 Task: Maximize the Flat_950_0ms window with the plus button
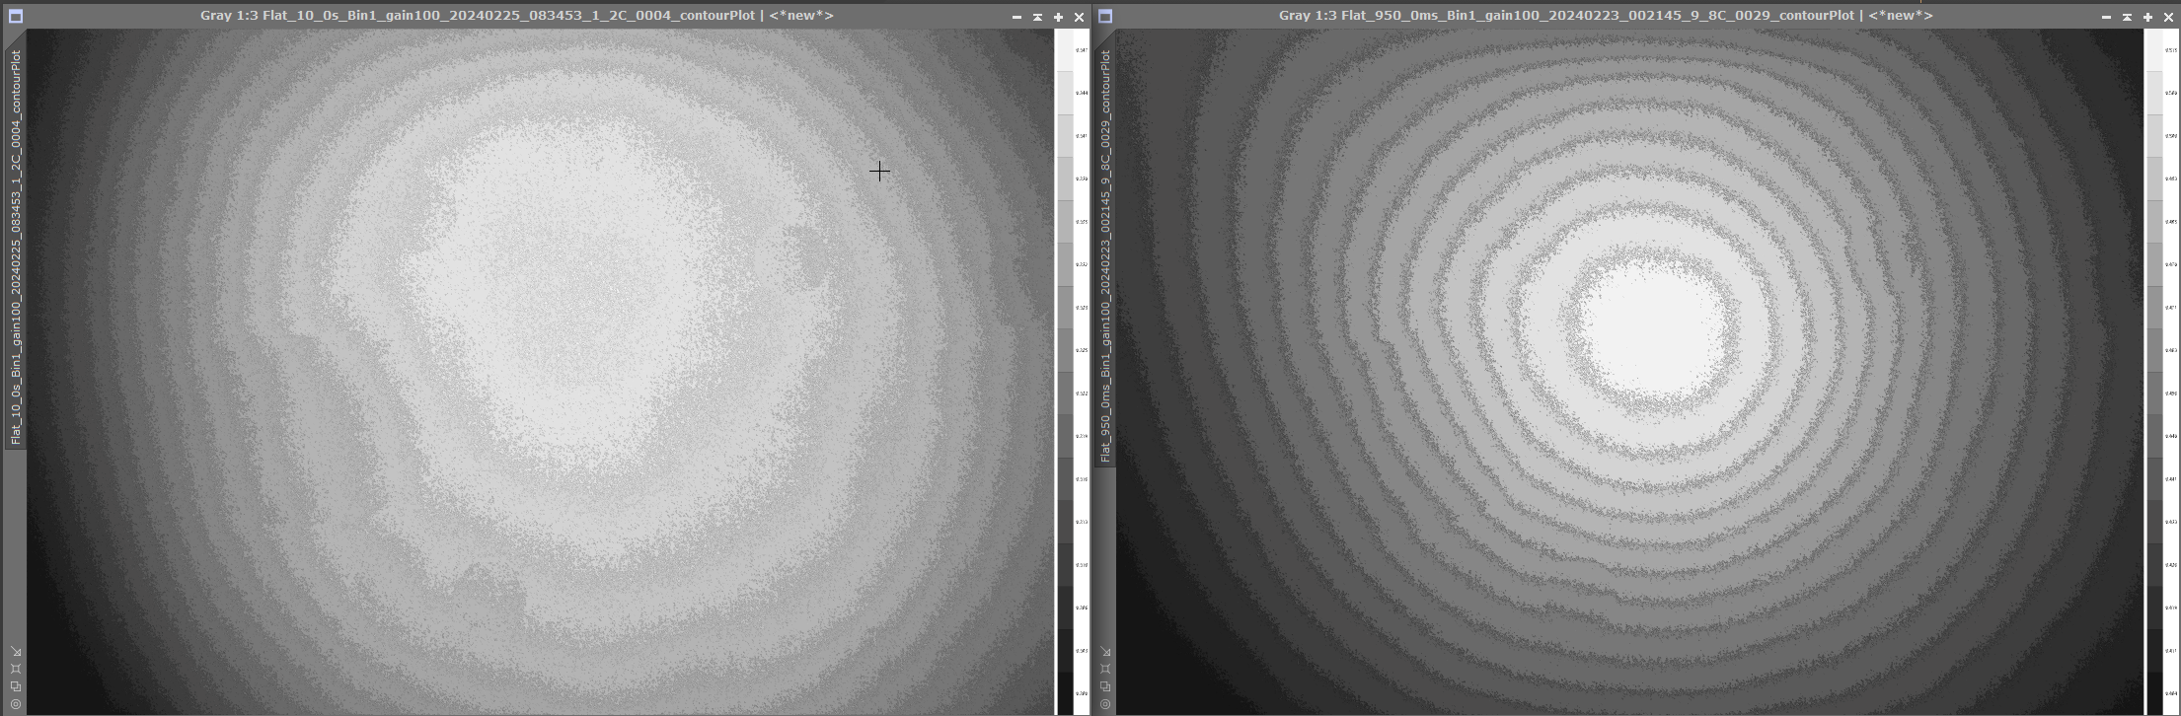[x=2147, y=17]
